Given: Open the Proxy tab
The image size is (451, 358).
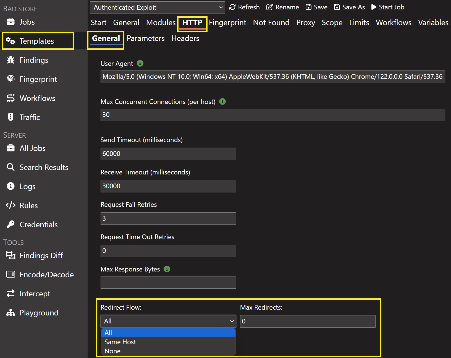Looking at the screenshot, I should click(x=305, y=23).
